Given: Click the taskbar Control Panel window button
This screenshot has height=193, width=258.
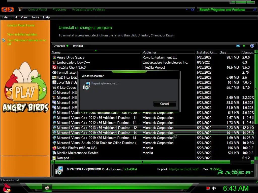Looking at the screenshot, I should [x=47, y=188].
